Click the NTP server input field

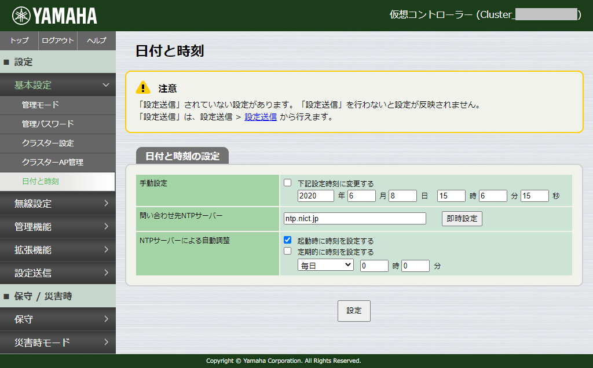(354, 218)
